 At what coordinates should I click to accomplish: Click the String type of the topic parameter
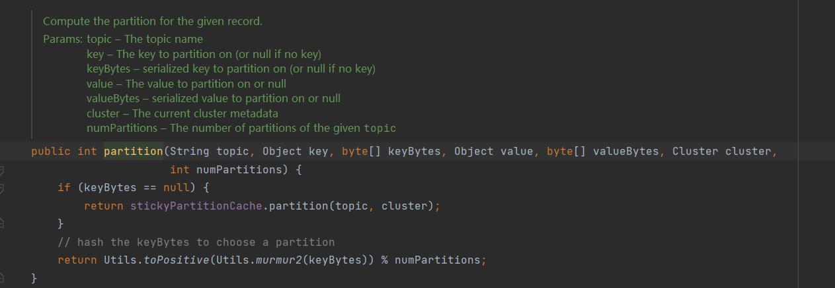(190, 152)
